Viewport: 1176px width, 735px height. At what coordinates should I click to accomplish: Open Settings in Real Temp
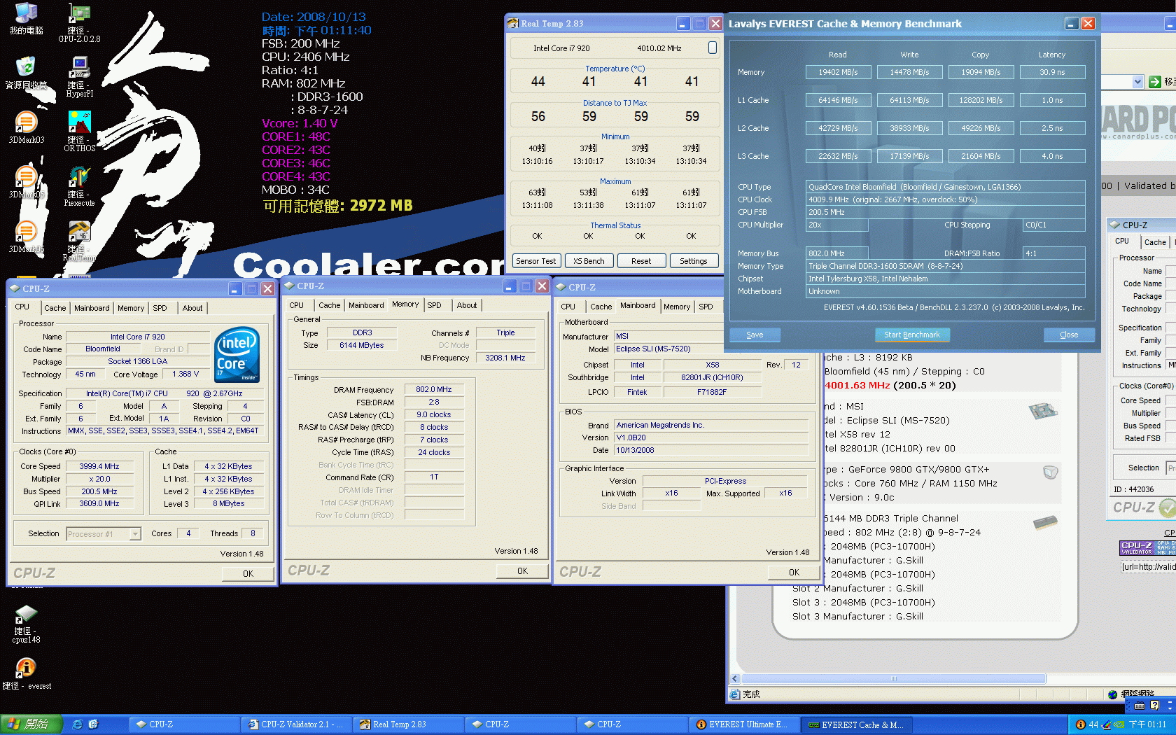[694, 261]
